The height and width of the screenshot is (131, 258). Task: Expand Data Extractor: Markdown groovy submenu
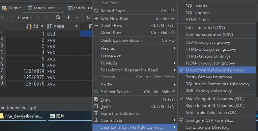[135, 127]
